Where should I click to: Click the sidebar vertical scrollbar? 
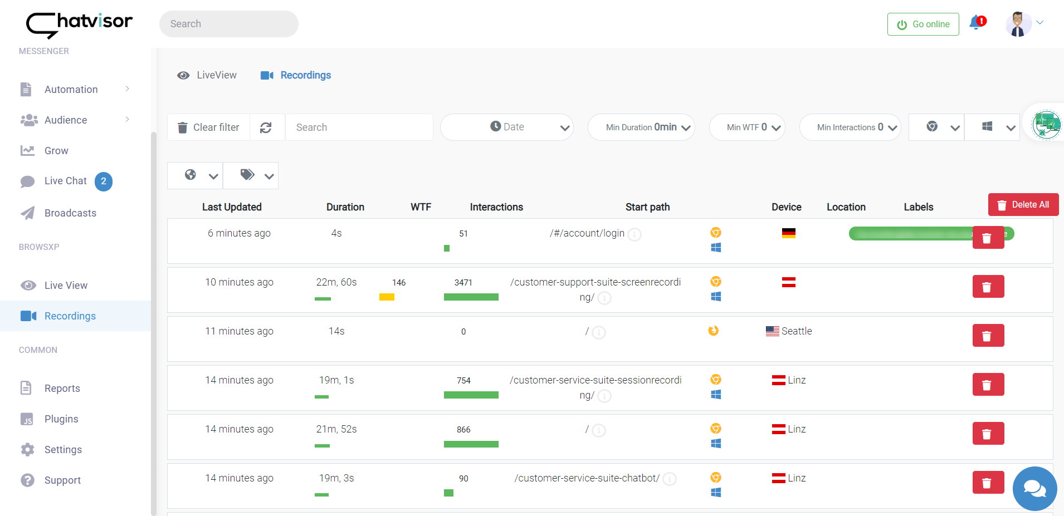(x=154, y=323)
